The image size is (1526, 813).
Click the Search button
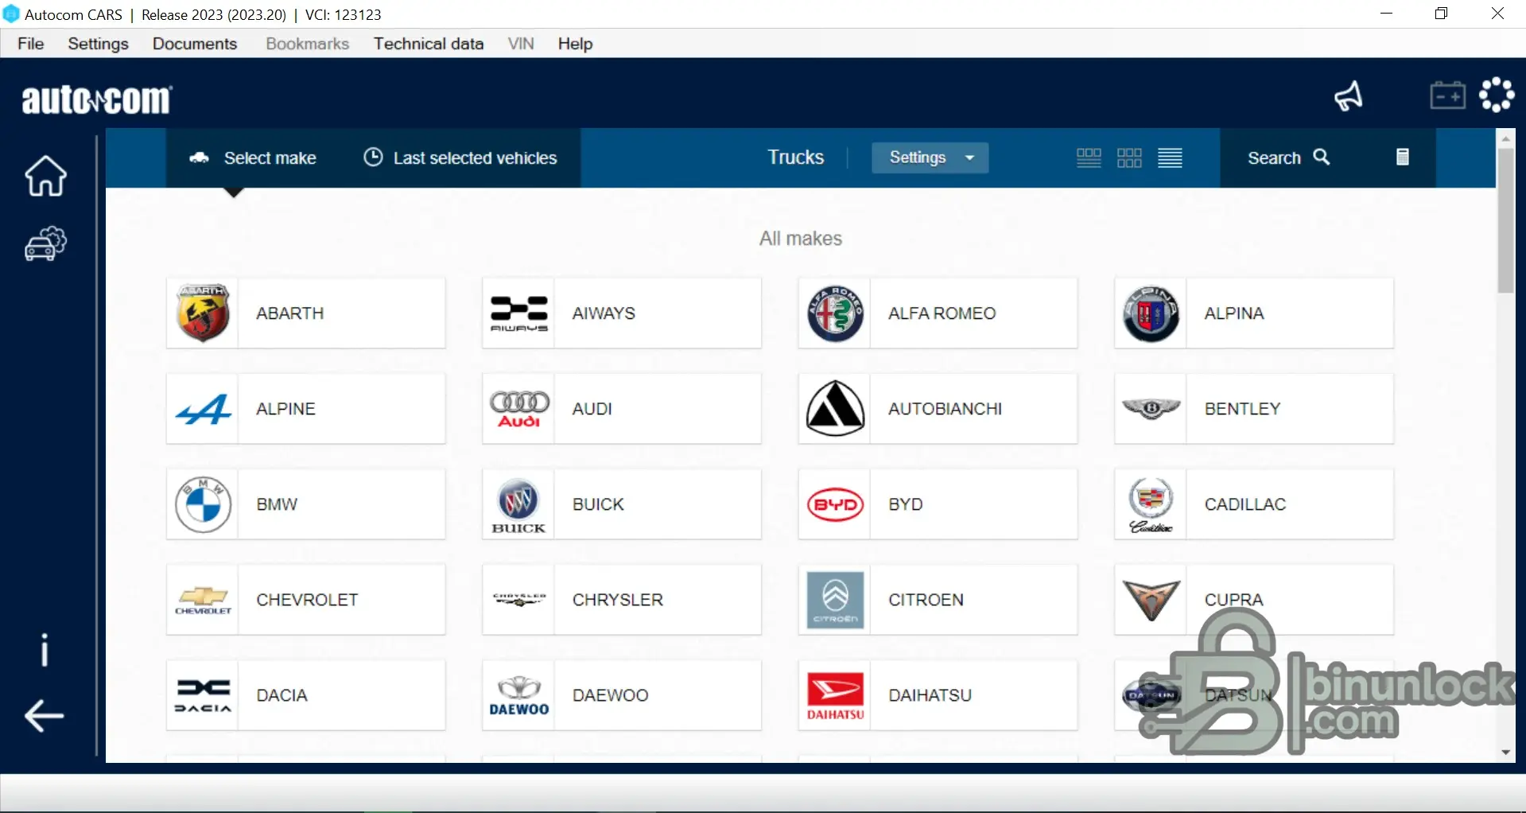[1287, 158]
